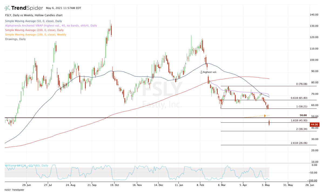Click the '1.618 (45.93)' Fibonacci label
The height and width of the screenshot is (192, 324).
(x=300, y=121)
